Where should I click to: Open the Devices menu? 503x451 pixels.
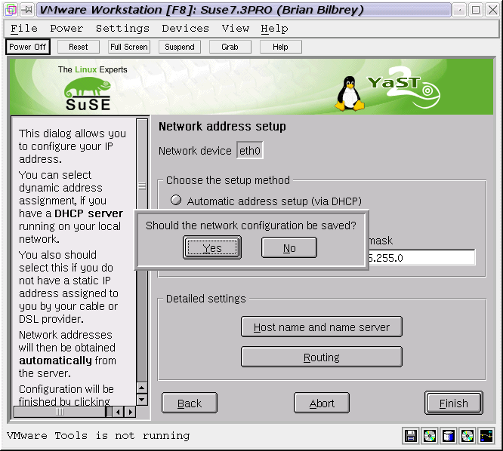click(x=185, y=28)
